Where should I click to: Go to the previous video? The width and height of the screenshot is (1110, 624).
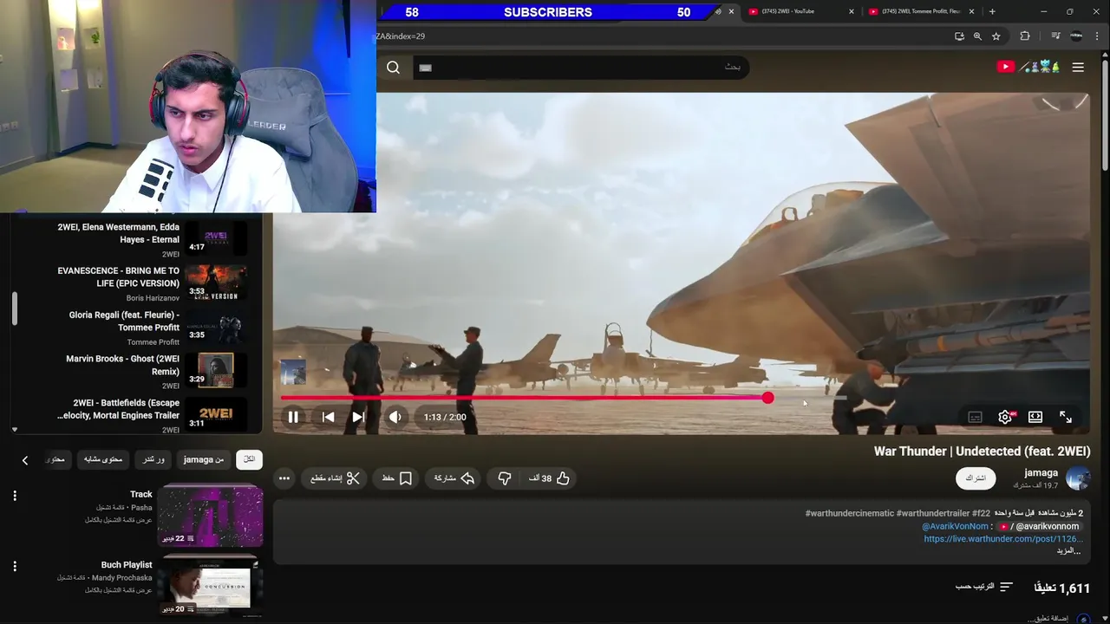click(328, 417)
